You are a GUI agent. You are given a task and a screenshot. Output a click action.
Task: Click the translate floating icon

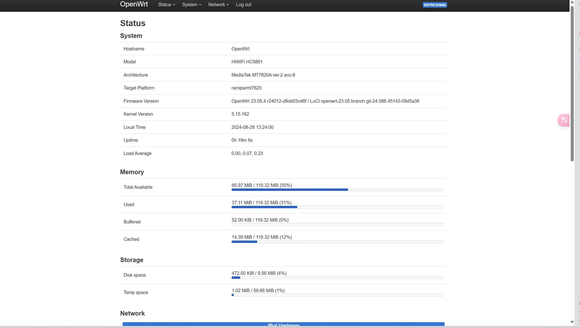pos(564,120)
